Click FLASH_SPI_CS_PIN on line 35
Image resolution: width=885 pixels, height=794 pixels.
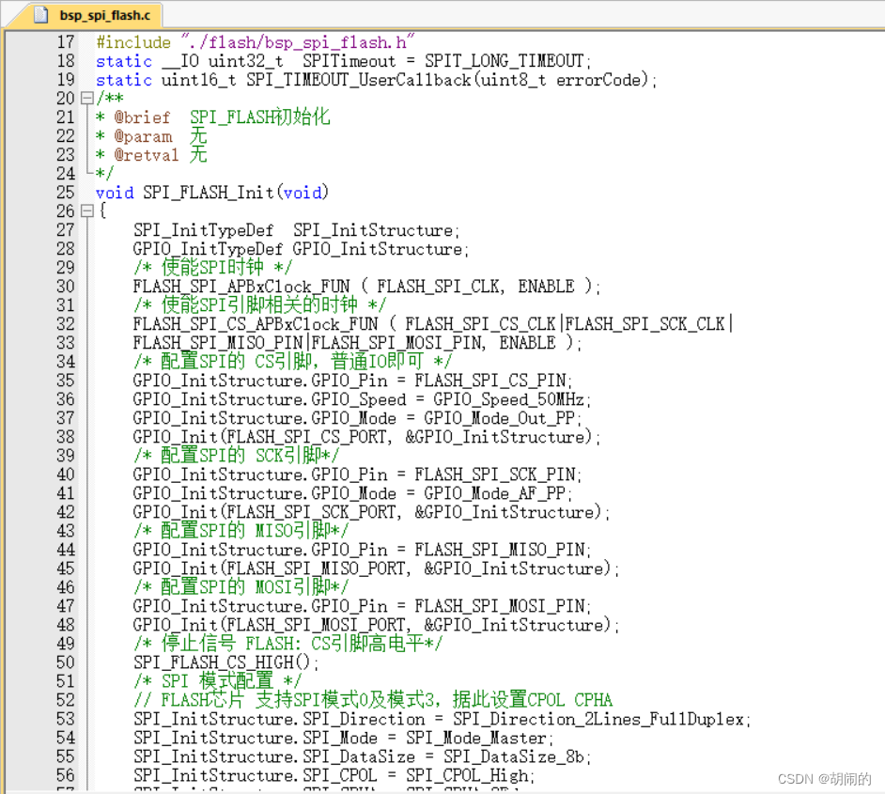pos(490,381)
